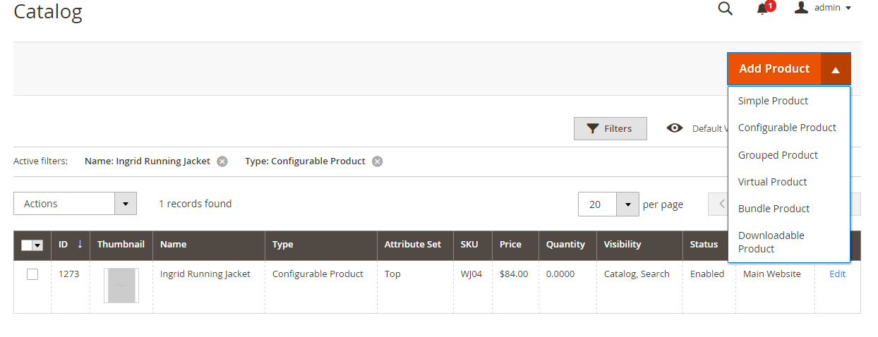Remove the Configurable Product type filter
The image size is (878, 337).
tap(378, 161)
